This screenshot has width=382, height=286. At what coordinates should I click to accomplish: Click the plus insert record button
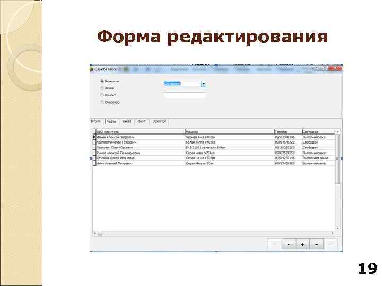[302, 244]
